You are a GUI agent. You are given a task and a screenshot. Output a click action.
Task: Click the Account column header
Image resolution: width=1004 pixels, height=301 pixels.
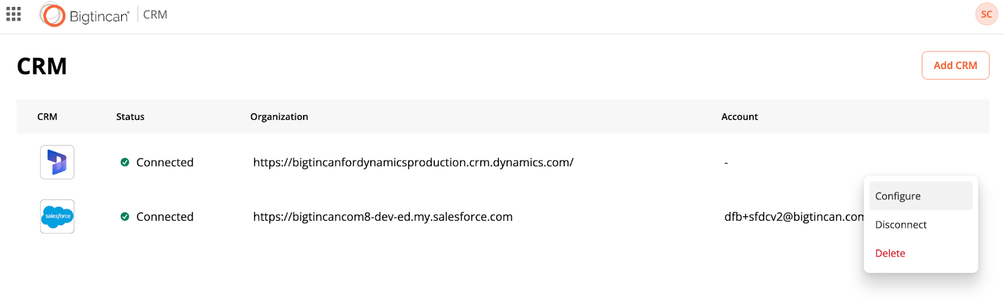[739, 117]
